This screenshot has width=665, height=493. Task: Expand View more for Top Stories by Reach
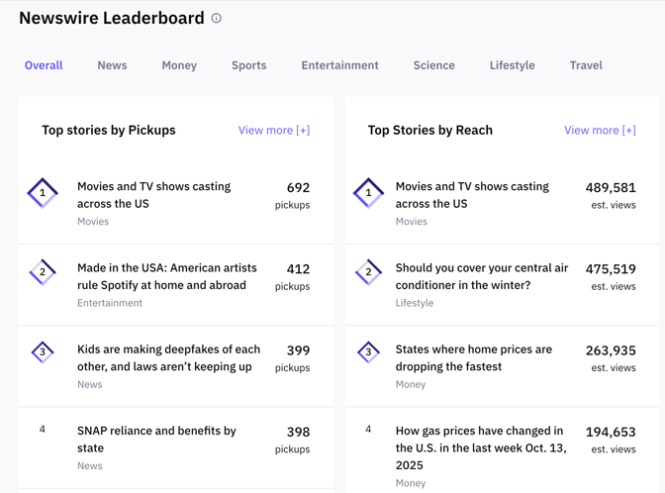[x=600, y=130]
